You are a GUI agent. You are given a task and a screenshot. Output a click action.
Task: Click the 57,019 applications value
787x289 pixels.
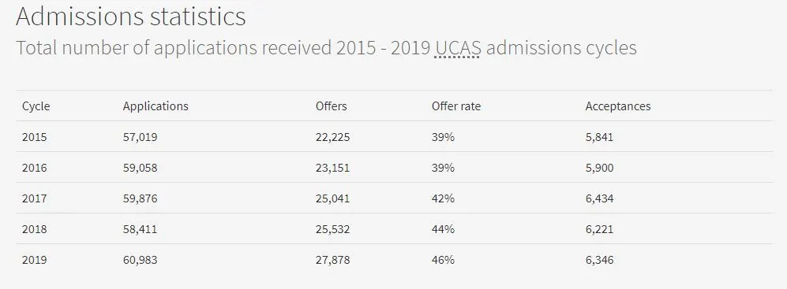(140, 137)
